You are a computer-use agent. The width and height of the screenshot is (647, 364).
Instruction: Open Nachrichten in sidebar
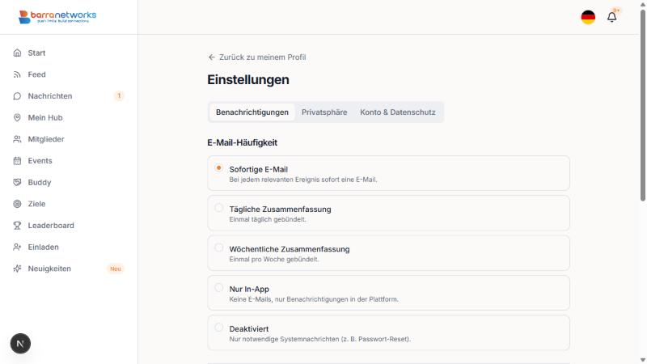[x=69, y=95]
